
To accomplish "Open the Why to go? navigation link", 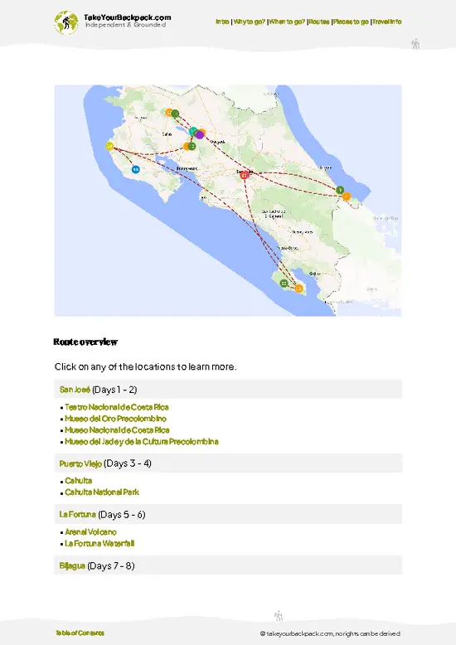I will 250,22.
